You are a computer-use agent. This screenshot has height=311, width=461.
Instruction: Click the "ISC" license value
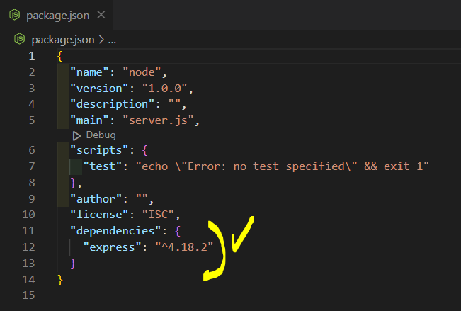(x=158, y=215)
